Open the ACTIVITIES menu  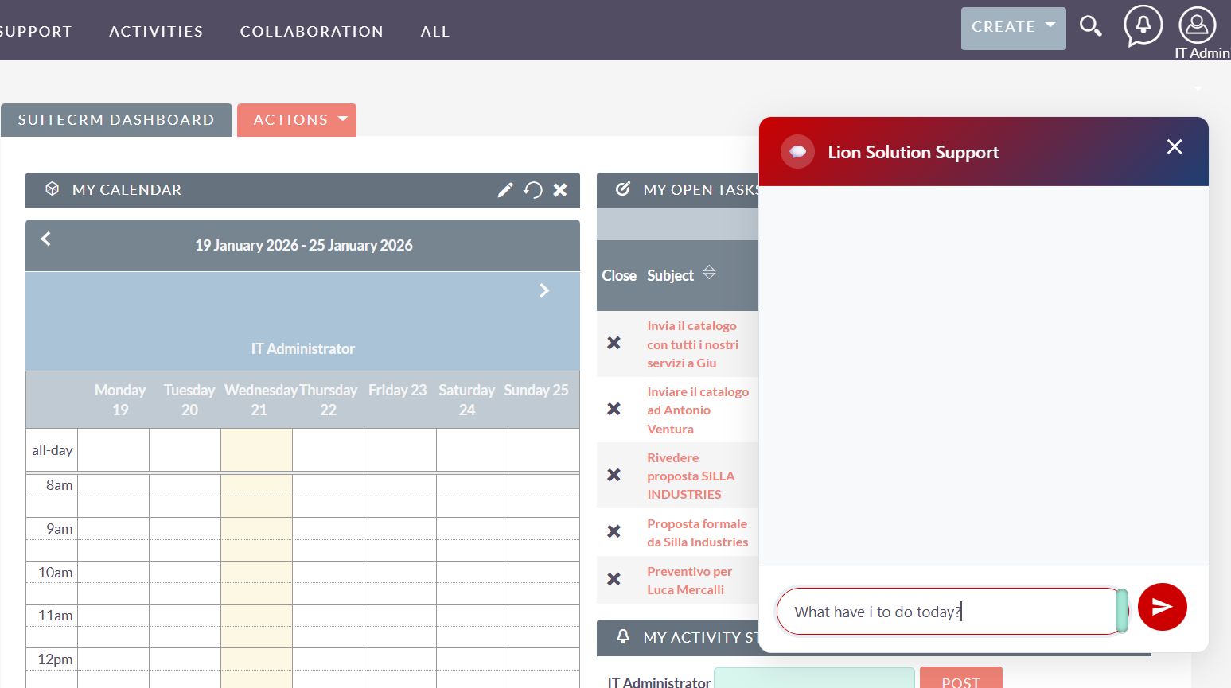click(x=156, y=32)
